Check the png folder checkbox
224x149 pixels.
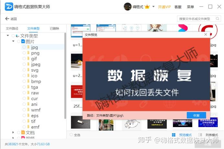click(x=24, y=53)
